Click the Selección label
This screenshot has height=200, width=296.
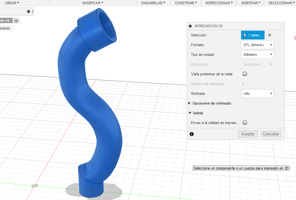(199, 35)
